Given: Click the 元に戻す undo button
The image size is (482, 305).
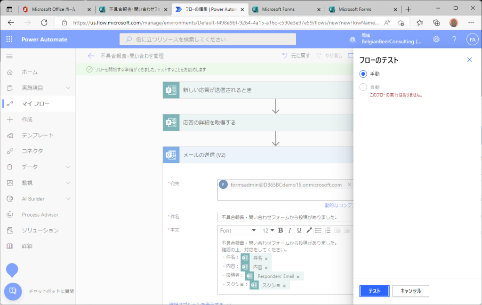Looking at the screenshot, I should [x=296, y=56].
